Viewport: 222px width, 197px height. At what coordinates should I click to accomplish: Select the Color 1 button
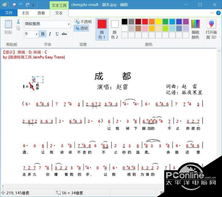(x=102, y=29)
